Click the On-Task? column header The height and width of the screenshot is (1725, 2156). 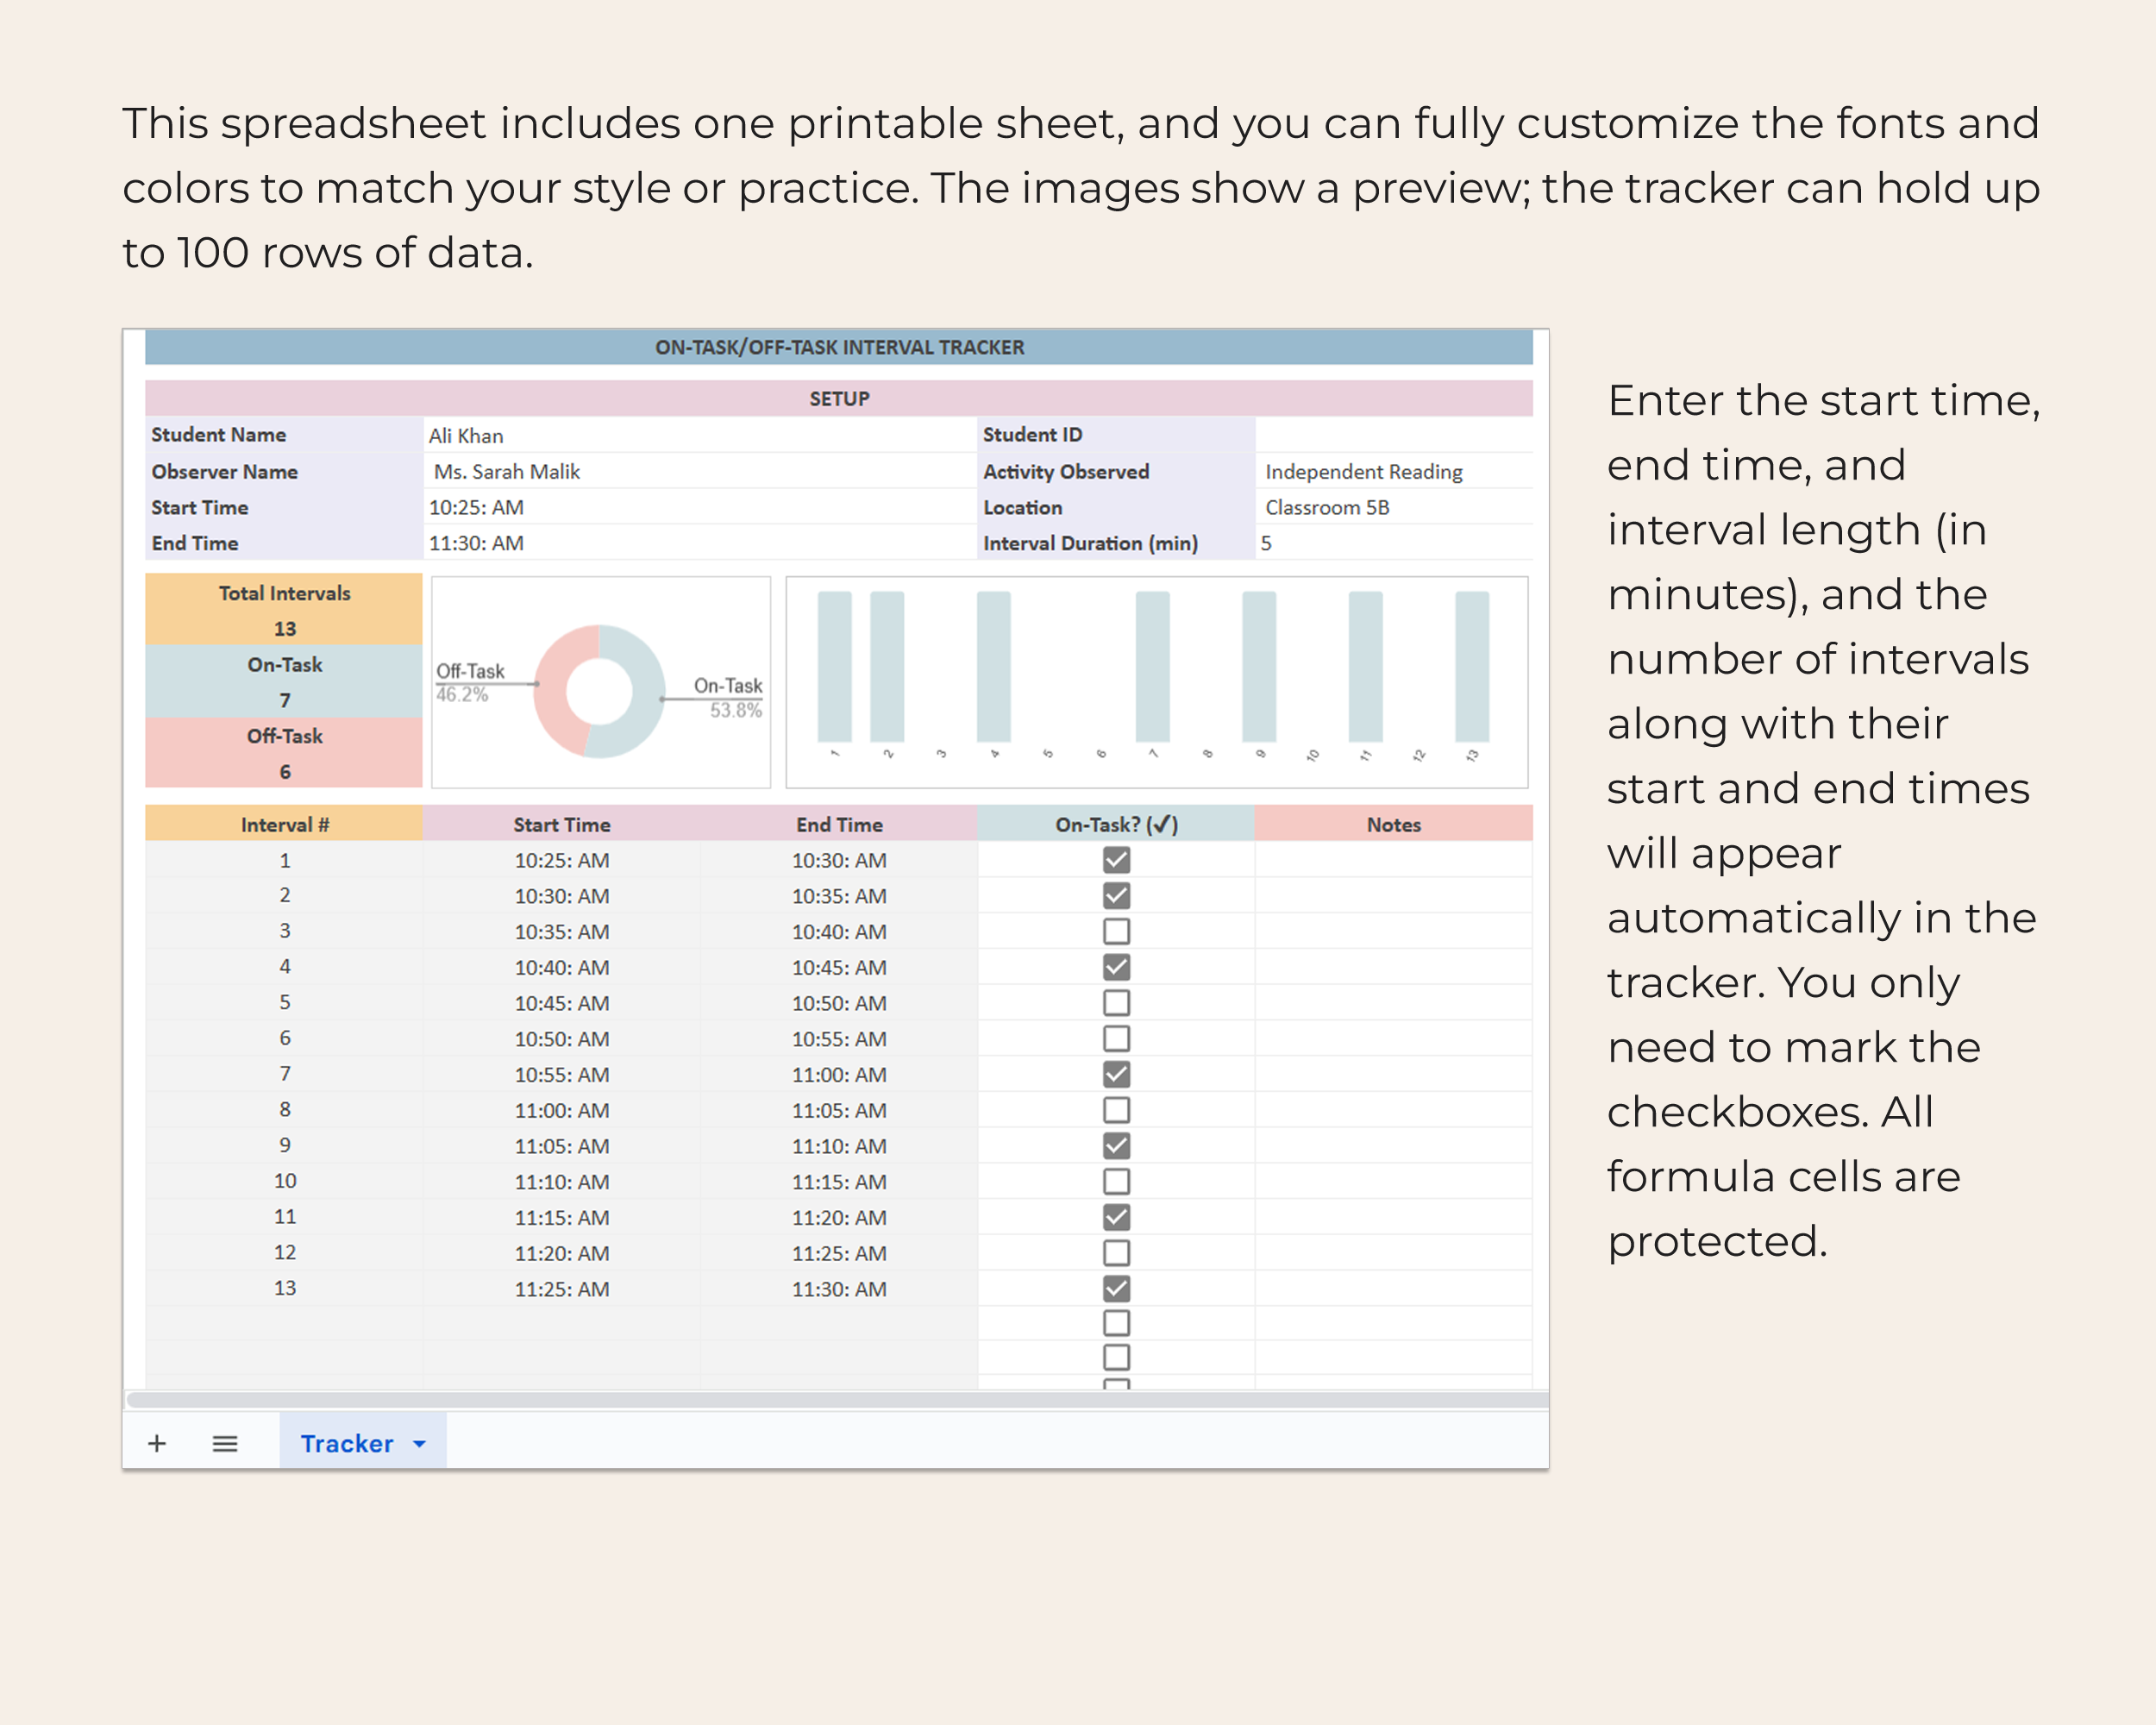coord(1116,824)
